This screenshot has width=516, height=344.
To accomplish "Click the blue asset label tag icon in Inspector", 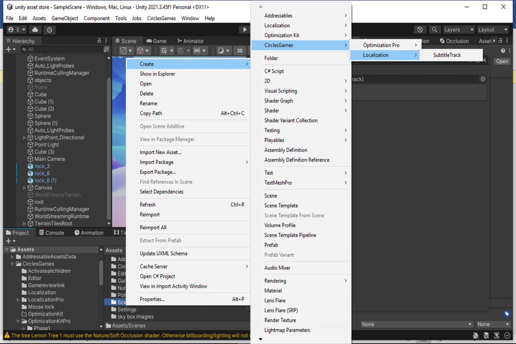I will pos(506,314).
